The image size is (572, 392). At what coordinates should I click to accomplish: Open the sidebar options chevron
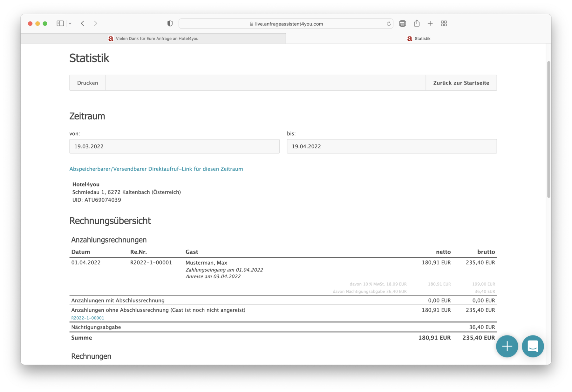point(70,24)
